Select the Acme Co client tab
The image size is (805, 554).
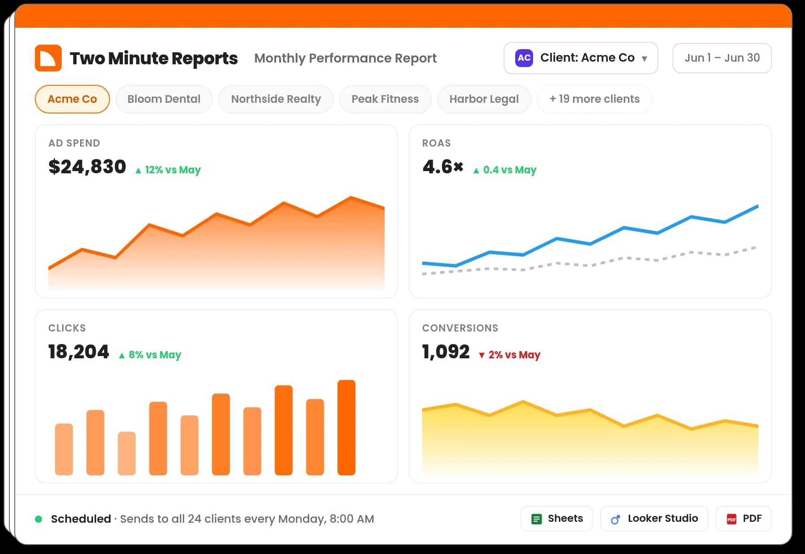[x=72, y=99]
